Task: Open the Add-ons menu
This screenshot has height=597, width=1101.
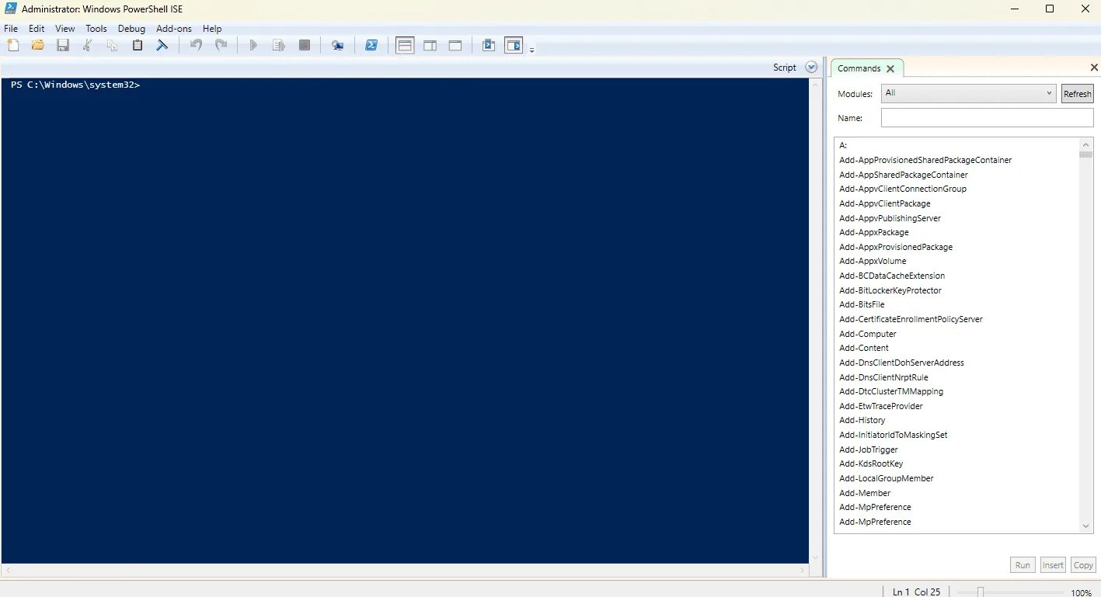Action: (x=174, y=29)
